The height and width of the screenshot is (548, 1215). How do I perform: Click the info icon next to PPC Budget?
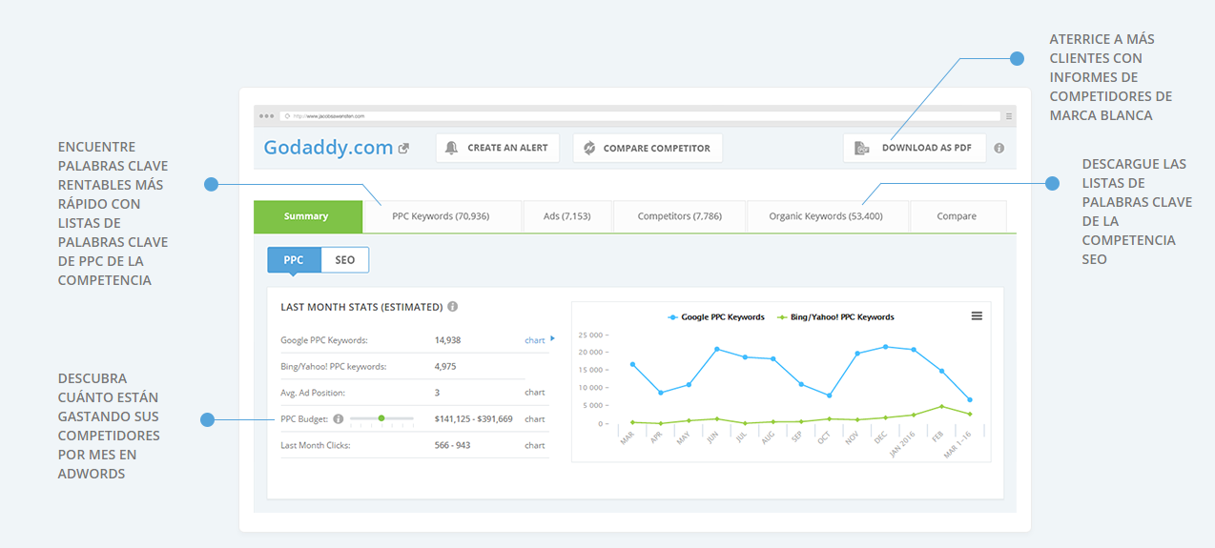point(339,418)
